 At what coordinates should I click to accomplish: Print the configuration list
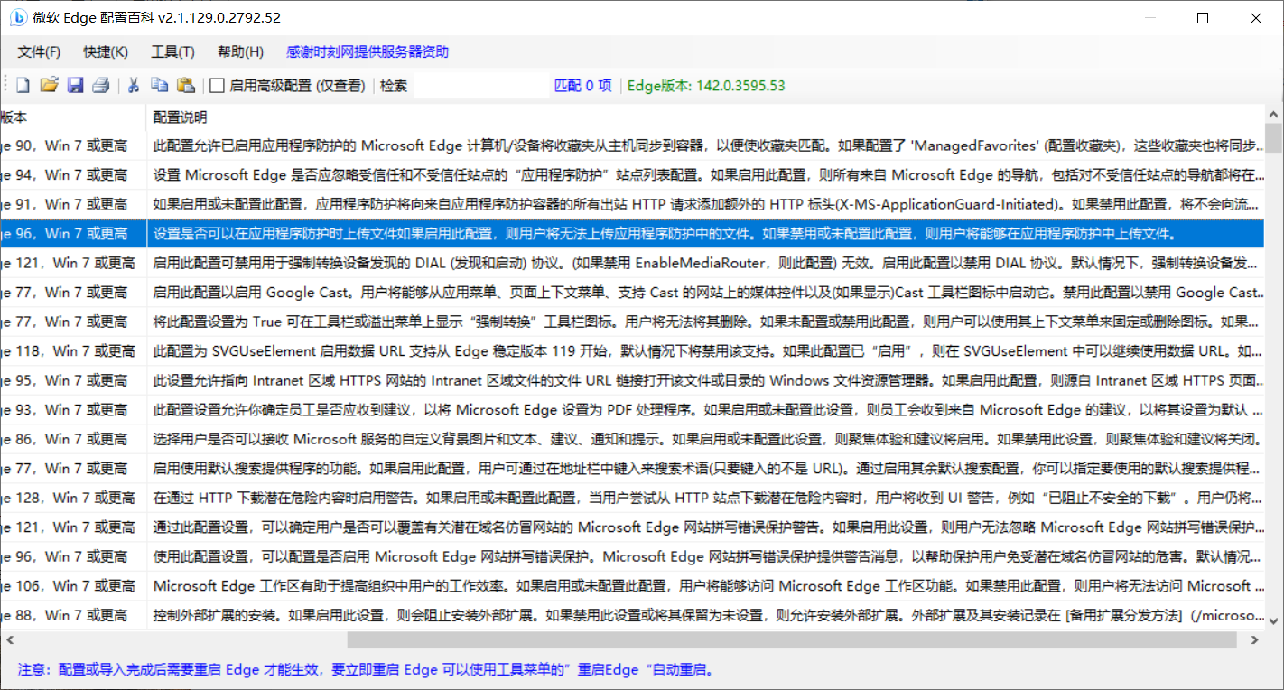[101, 84]
